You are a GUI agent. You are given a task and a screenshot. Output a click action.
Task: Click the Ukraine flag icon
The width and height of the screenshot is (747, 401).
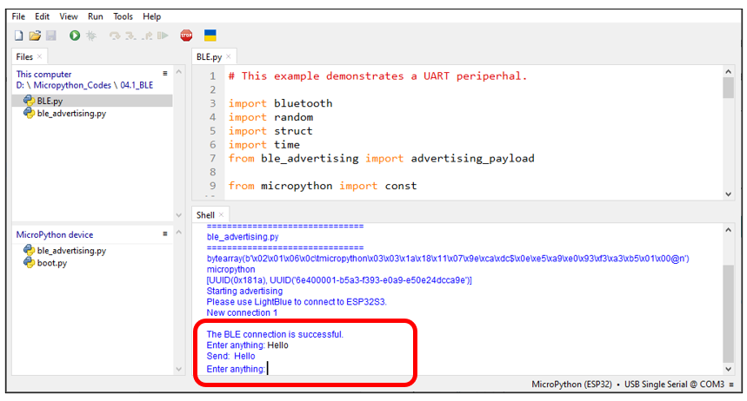[x=210, y=36]
